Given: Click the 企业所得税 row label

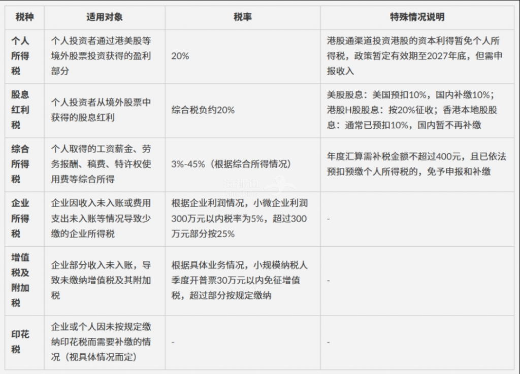Looking at the screenshot, I should pos(20,218).
